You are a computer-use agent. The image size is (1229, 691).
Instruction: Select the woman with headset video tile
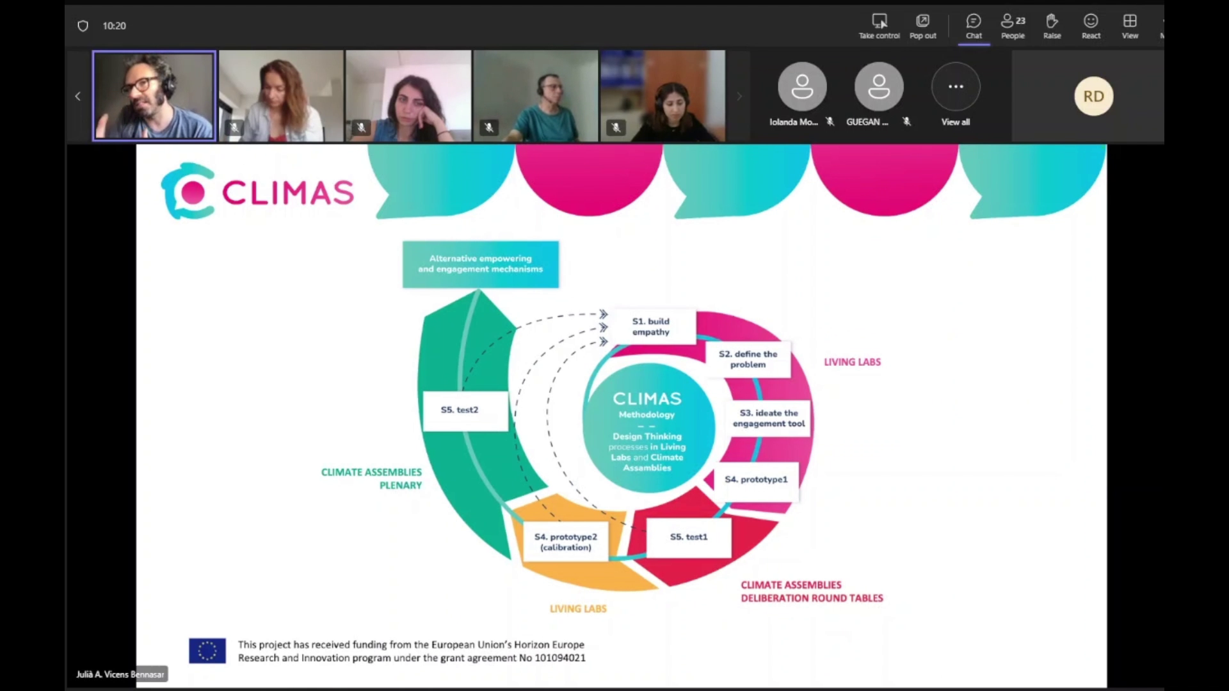click(663, 96)
